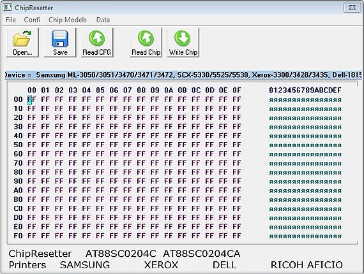Viewport: 364px width, 274px height.
Task: Close the ChipResetter window
Action: click(x=352, y=8)
